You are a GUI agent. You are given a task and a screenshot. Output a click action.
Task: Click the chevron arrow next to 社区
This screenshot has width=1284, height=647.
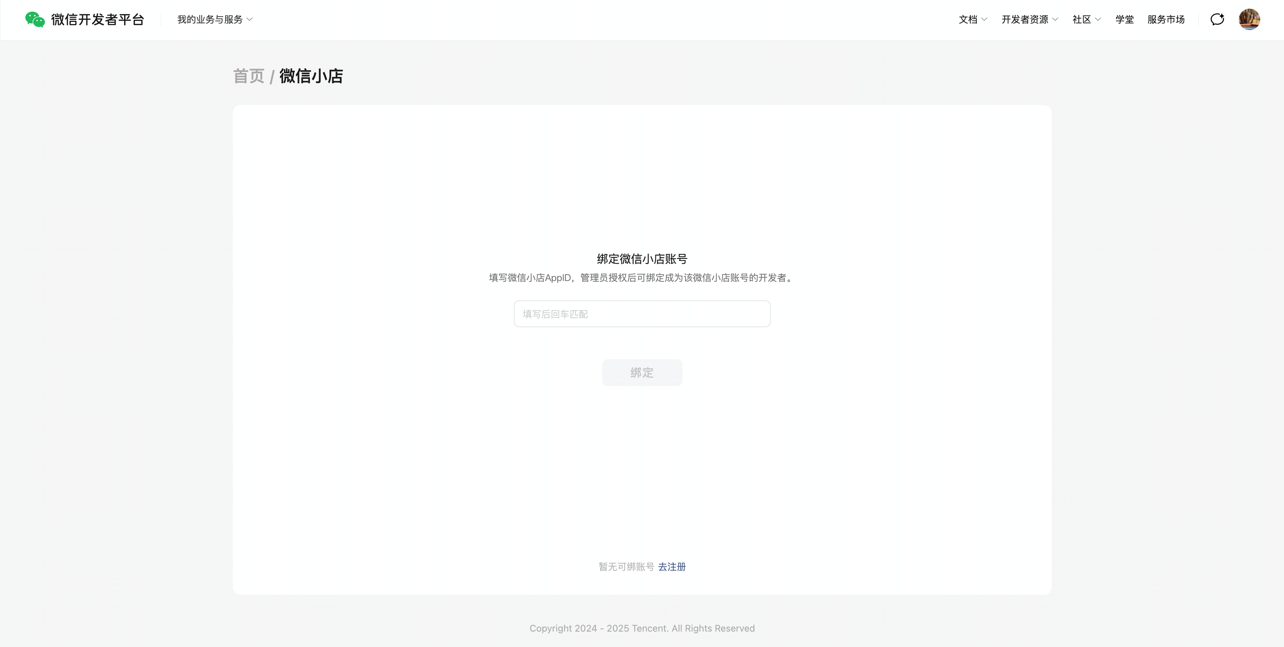tap(1098, 19)
